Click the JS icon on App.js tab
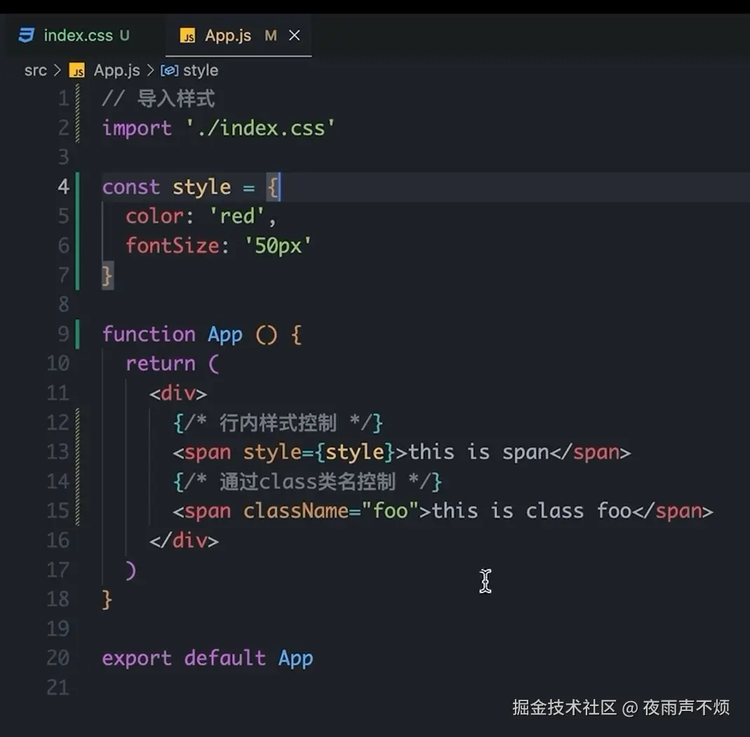The image size is (750, 737). [187, 36]
